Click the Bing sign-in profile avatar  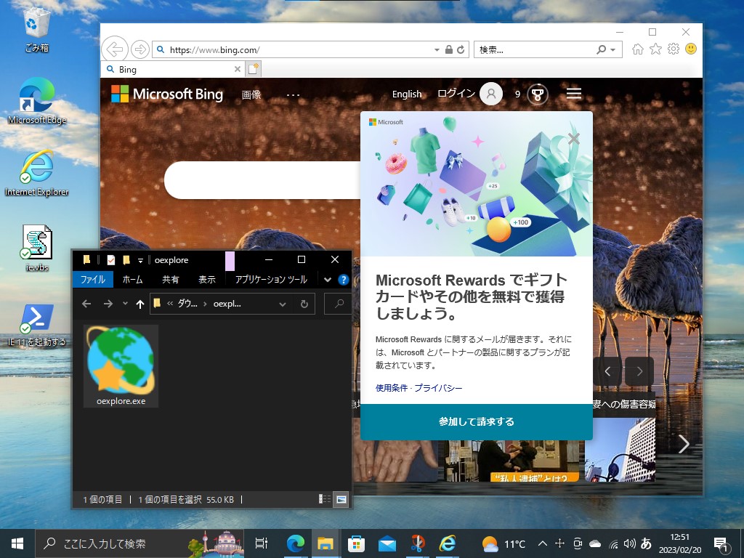coord(490,94)
